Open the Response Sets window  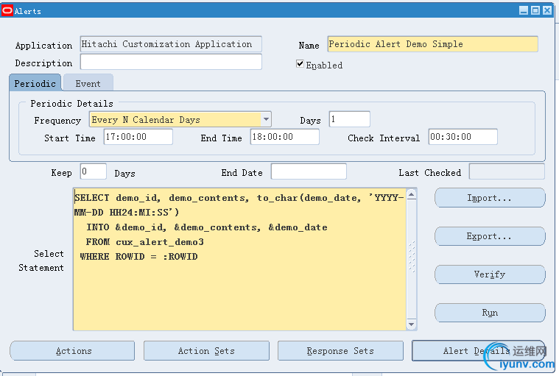[340, 351]
